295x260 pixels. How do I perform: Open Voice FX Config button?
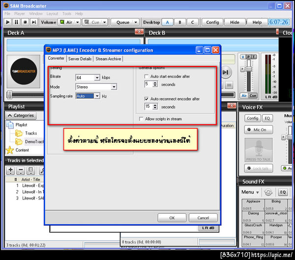pyautogui.click(x=253, y=118)
